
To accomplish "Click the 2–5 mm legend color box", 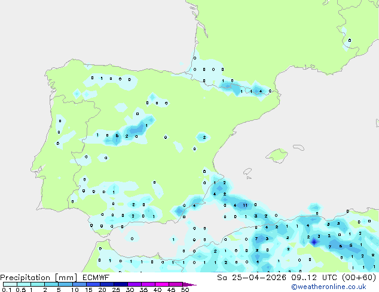I will [x=51, y=284].
